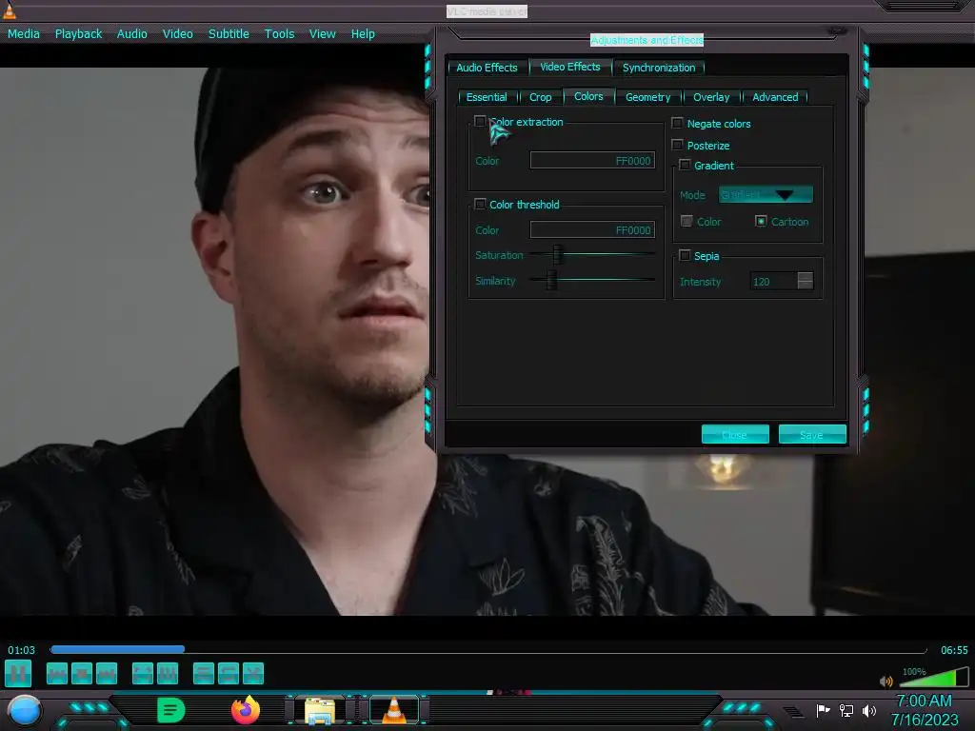
Task: Click the VLC cone icon in title bar
Action: click(9, 10)
